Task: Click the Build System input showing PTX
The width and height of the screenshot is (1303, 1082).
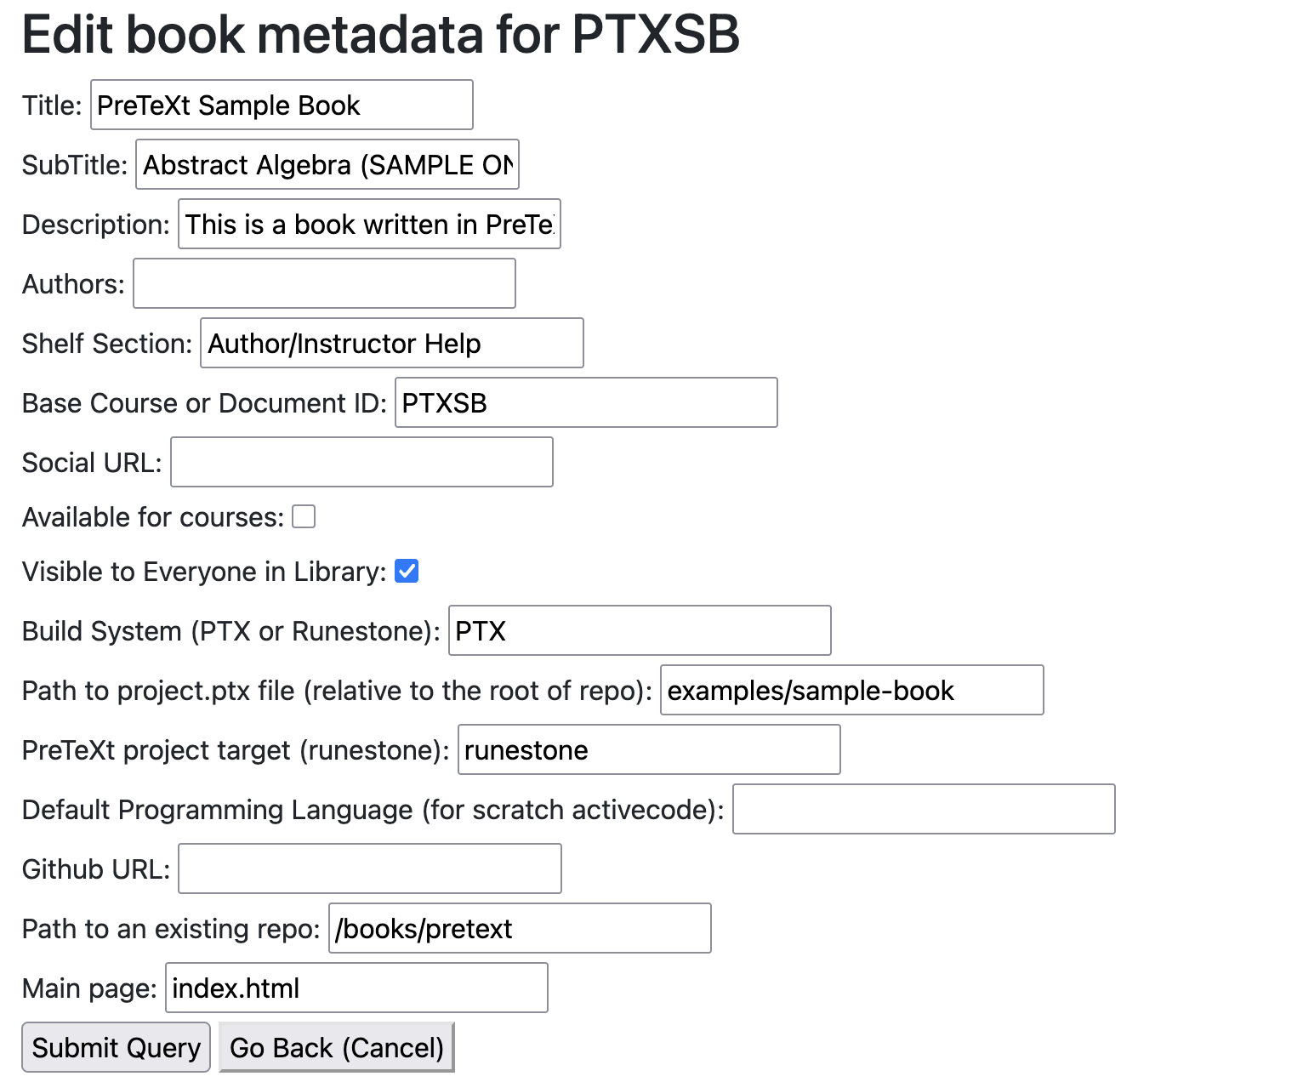Action: tap(639, 630)
